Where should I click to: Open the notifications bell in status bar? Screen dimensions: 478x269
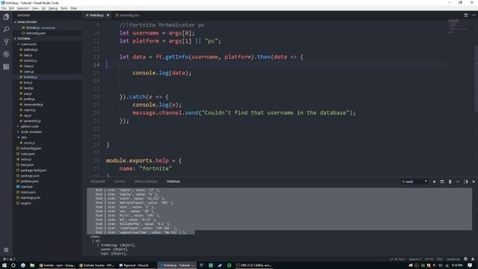click(x=473, y=259)
